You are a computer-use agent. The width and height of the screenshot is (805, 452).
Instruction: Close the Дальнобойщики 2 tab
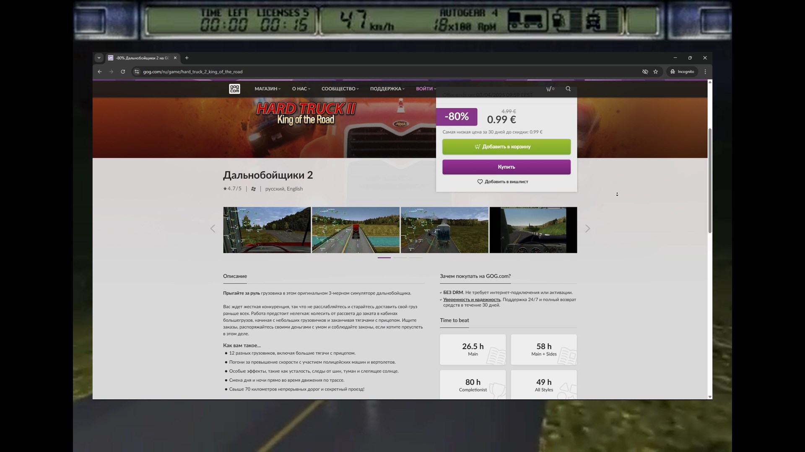tap(175, 58)
